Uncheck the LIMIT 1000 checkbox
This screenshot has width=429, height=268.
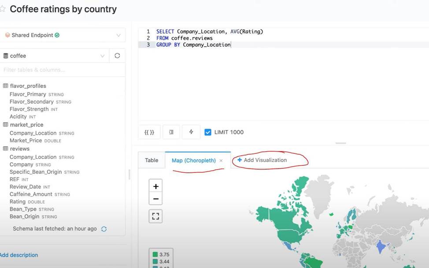point(208,132)
